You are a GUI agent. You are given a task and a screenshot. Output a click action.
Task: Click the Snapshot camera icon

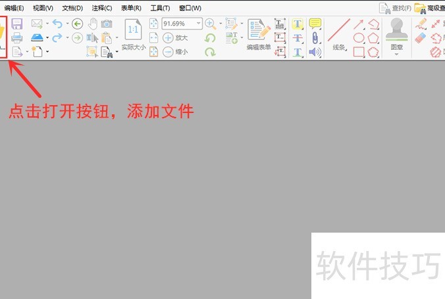(106, 24)
